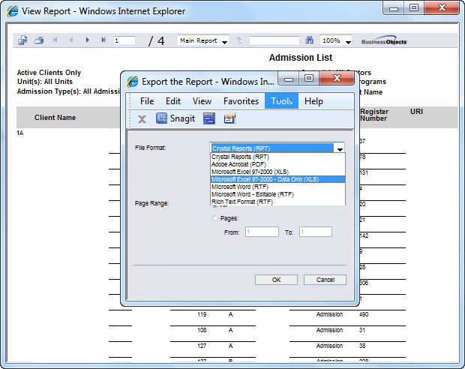Viewport: 465px width, 369px height.
Task: Open the View menu
Action: coord(202,101)
